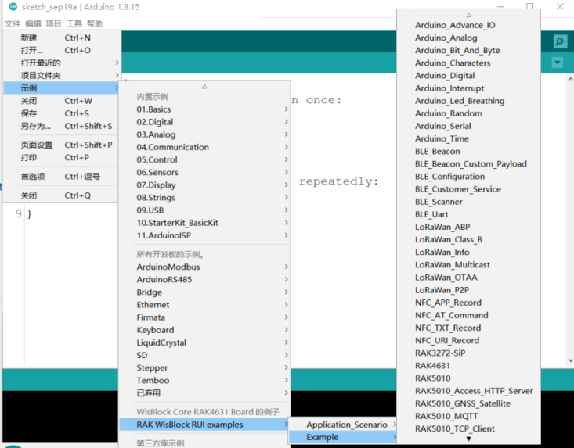Expand 项目文件夹 submenu
The width and height of the screenshot is (574, 448).
tap(62, 76)
